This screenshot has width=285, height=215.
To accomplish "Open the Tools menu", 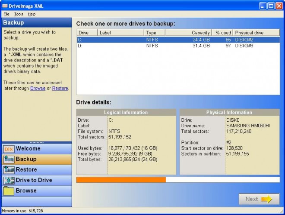I will (19, 14).
